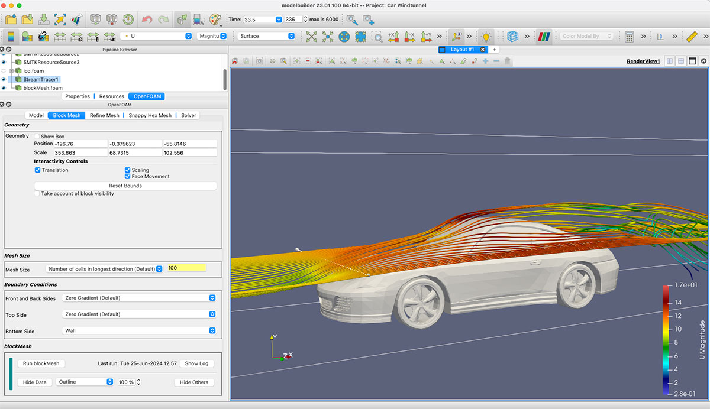Select the Solver tab

tap(188, 115)
